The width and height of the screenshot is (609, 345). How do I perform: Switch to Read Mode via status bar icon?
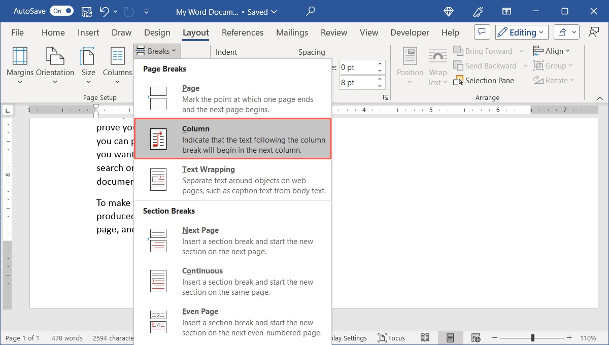pos(425,337)
